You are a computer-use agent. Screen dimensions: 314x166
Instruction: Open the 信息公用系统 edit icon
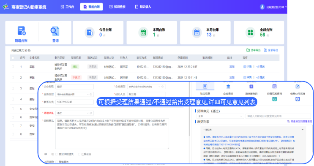[x=298, y=87]
